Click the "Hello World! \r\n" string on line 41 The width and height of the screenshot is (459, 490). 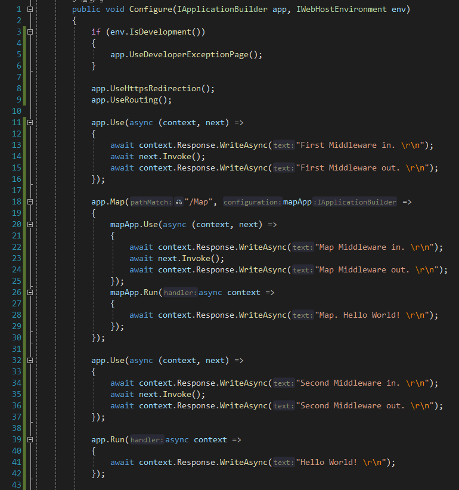pos(341,462)
